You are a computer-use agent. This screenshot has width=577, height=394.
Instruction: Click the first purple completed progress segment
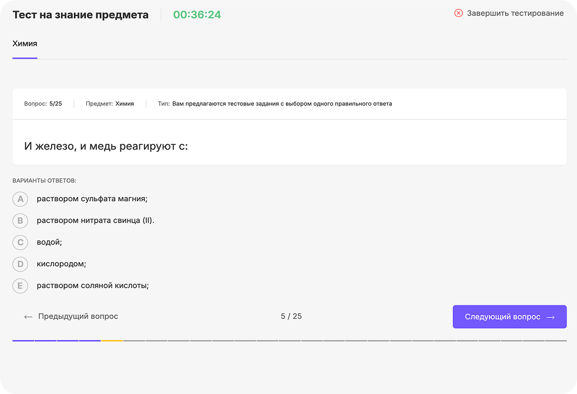click(22, 339)
